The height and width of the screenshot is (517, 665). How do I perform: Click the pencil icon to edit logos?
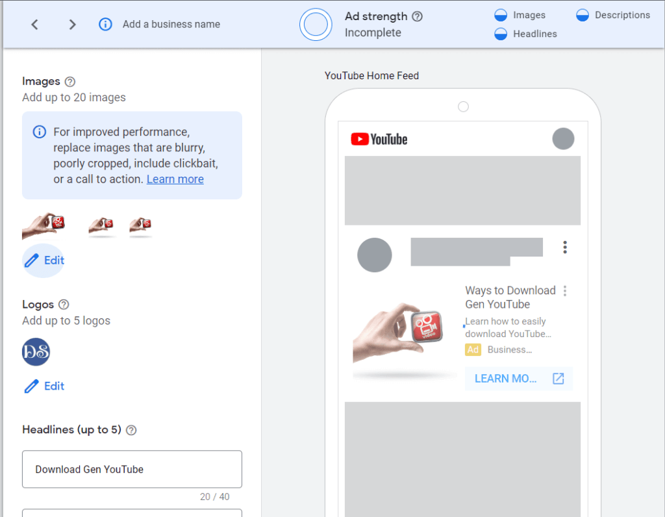point(31,386)
